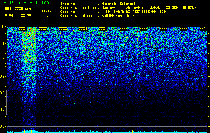210x133 pixels.
Task: Click the date stamp 10.04.11 22:30
Action: click(17, 15)
